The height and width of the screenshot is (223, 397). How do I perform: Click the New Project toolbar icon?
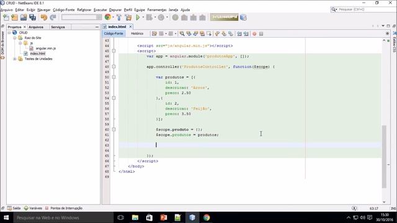pyautogui.click(x=15, y=17)
